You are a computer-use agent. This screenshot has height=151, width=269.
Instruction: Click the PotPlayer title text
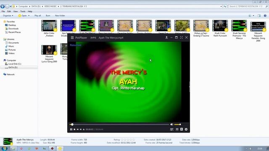81,38
